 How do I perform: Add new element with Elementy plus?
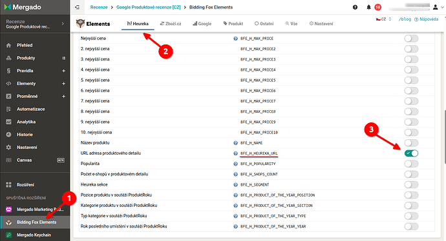(63, 84)
